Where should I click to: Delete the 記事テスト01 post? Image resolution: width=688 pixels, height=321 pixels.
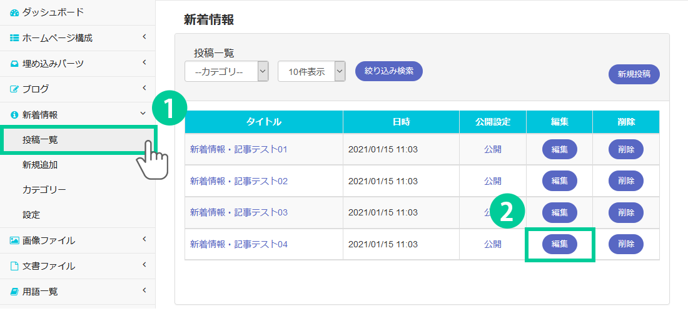coord(625,149)
